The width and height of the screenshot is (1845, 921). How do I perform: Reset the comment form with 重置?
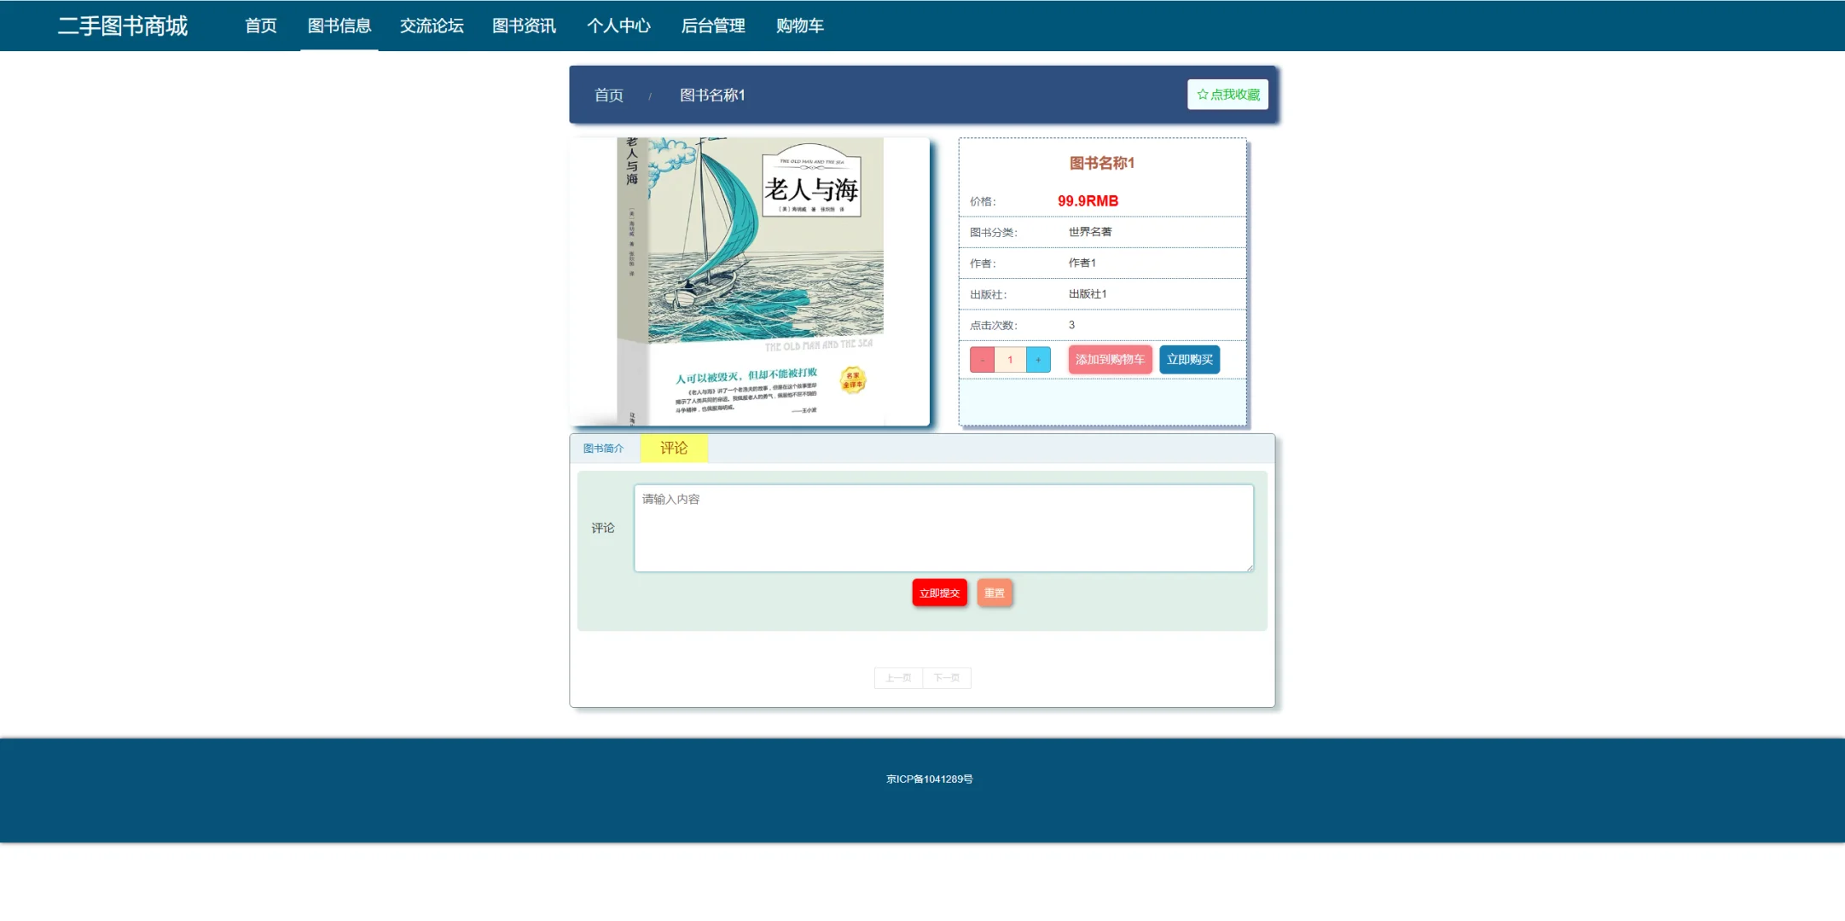tap(995, 593)
